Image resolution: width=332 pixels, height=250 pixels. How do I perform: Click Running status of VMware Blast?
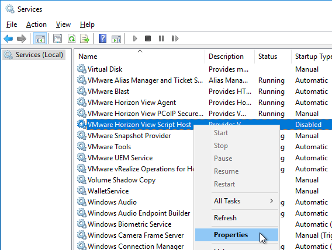click(271, 91)
